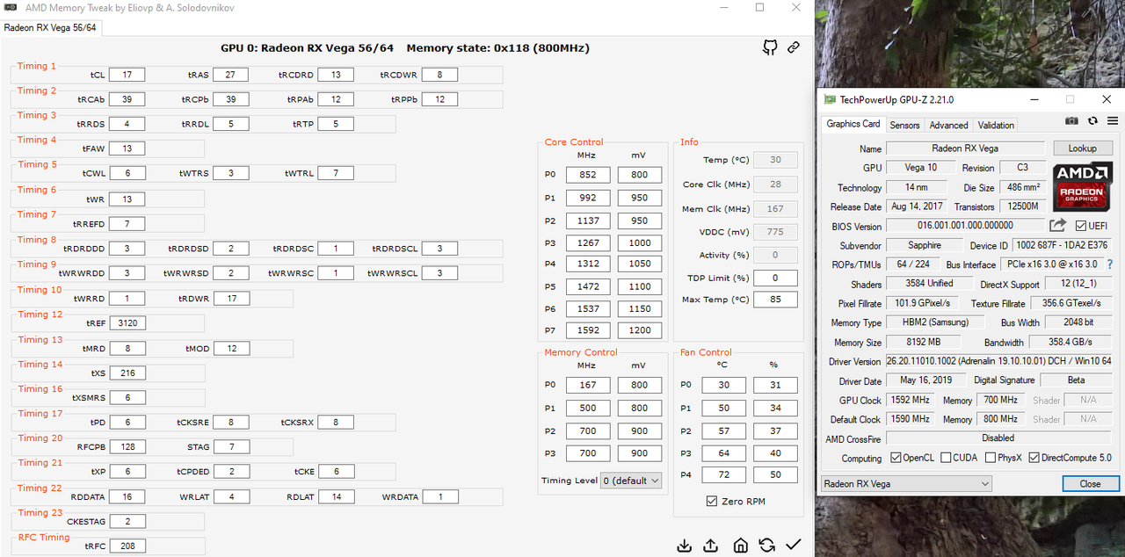Click the tXS value field showing 216
Viewport: 1125px width, 557px height.
pos(127,373)
